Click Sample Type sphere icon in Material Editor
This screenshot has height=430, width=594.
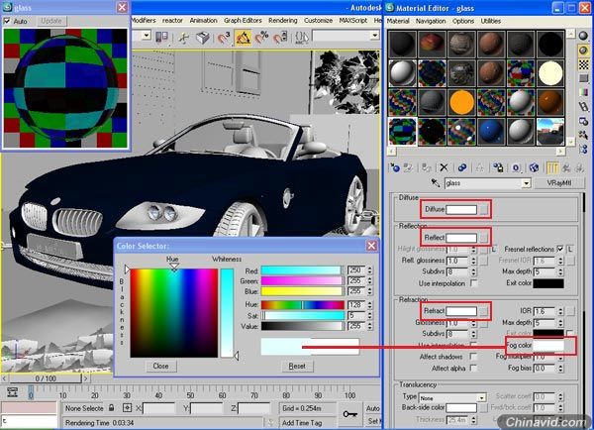(x=583, y=36)
